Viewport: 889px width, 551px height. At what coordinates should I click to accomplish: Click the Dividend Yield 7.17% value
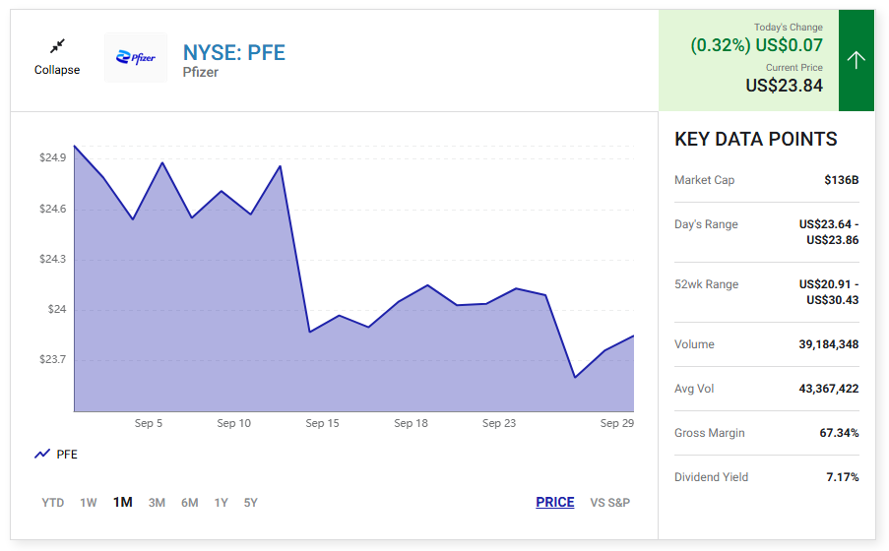tap(842, 477)
